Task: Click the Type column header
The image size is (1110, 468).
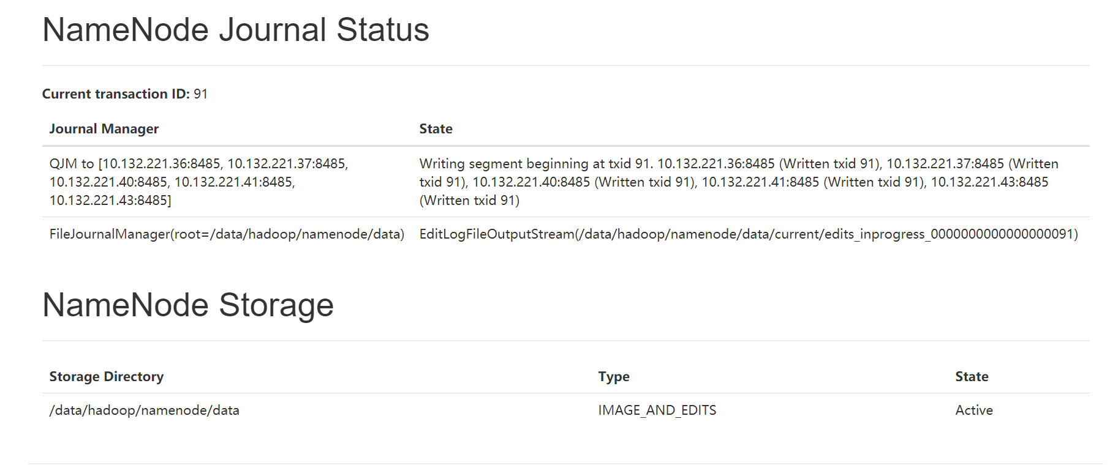Action: coord(613,377)
